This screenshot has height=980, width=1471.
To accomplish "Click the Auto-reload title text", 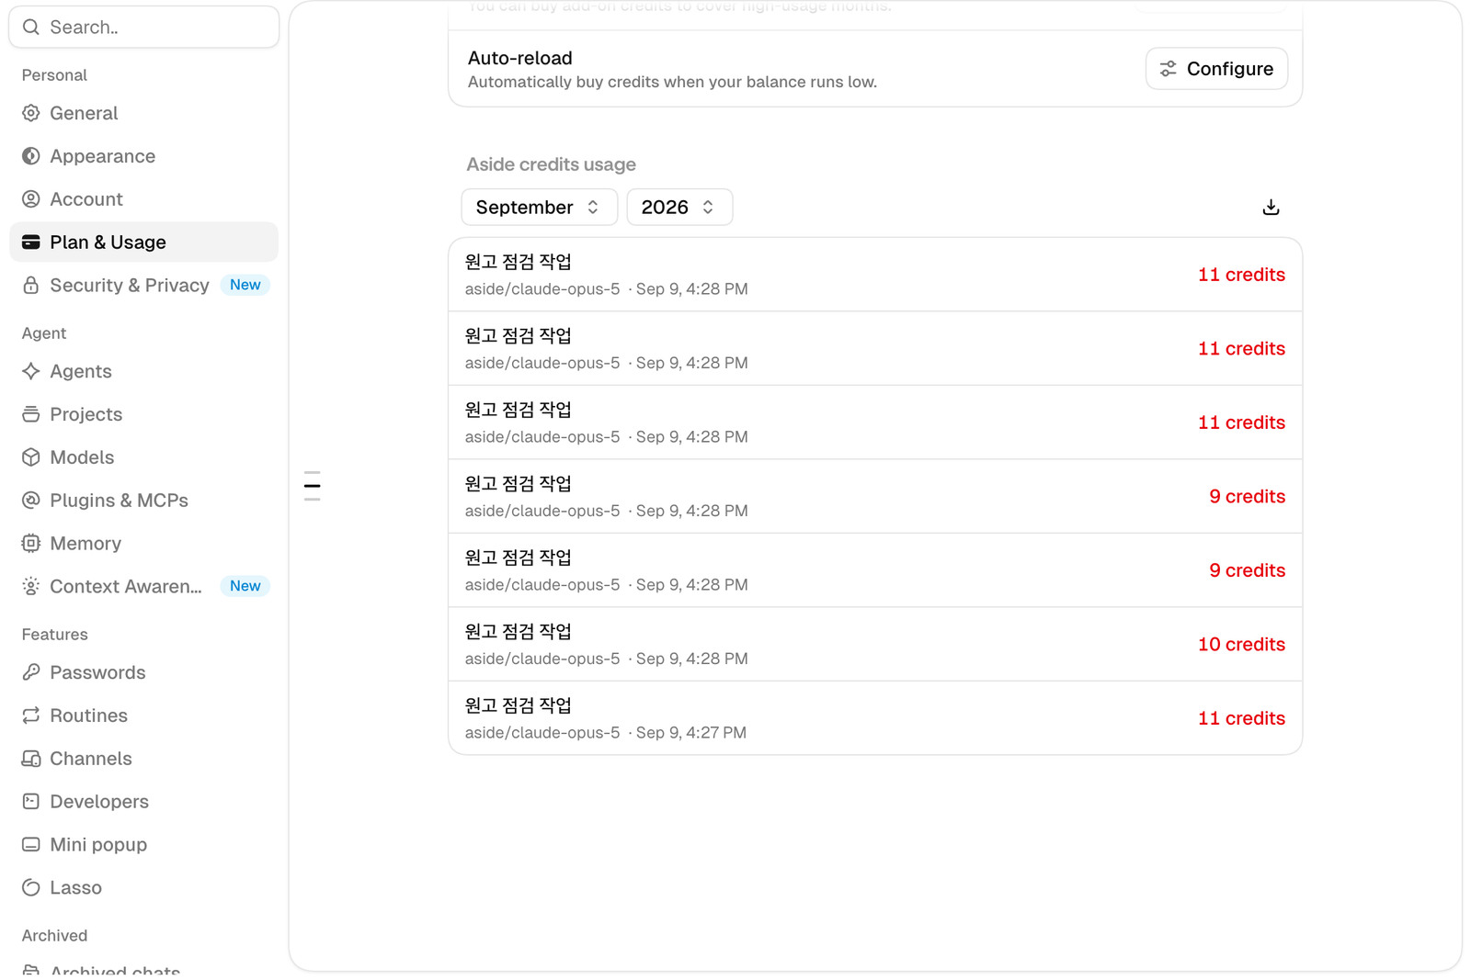I will click(519, 58).
